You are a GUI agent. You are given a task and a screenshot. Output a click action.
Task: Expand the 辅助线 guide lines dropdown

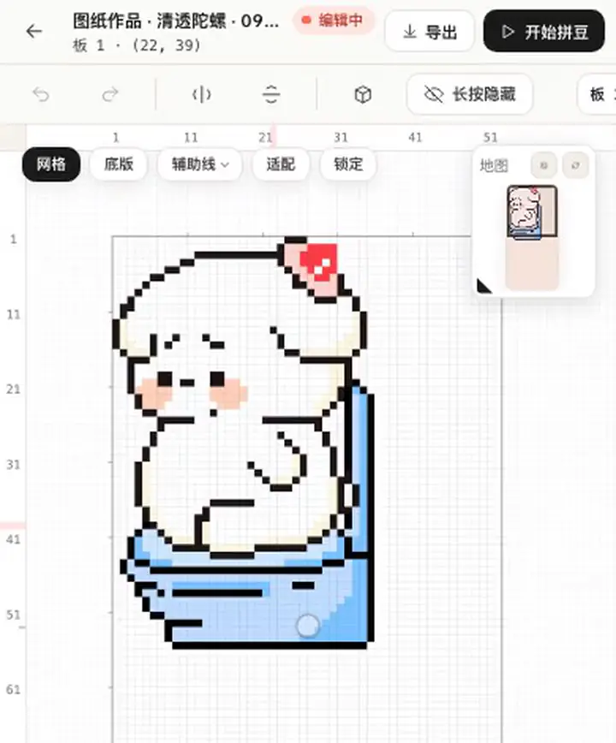coord(200,164)
